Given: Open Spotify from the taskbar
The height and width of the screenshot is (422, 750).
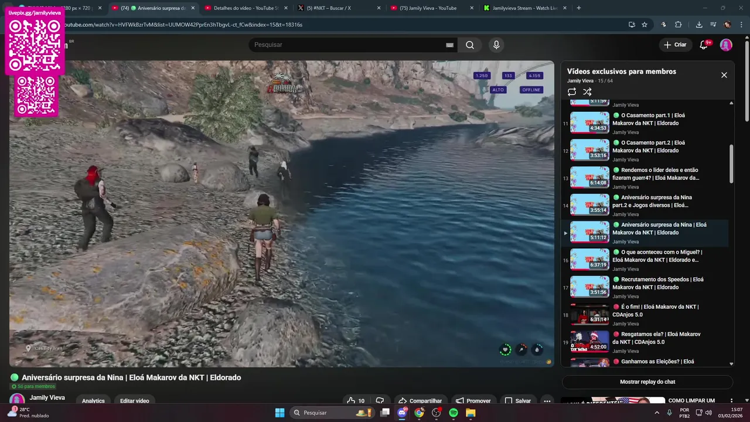Looking at the screenshot, I should (454, 413).
